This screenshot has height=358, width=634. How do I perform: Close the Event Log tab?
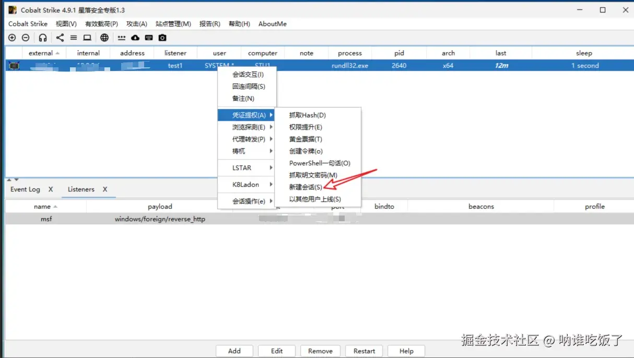(x=51, y=189)
